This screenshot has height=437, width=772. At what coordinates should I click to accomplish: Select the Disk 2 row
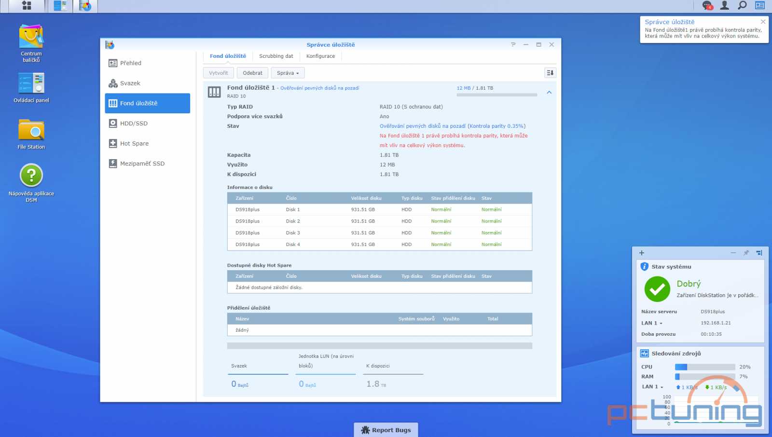[x=380, y=221]
